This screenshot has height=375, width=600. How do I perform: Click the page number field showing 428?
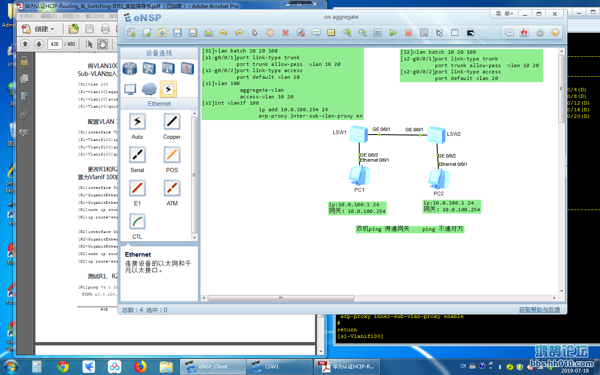click(55, 44)
